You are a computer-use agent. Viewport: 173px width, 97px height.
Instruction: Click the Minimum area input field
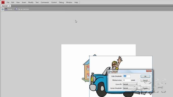127,80
